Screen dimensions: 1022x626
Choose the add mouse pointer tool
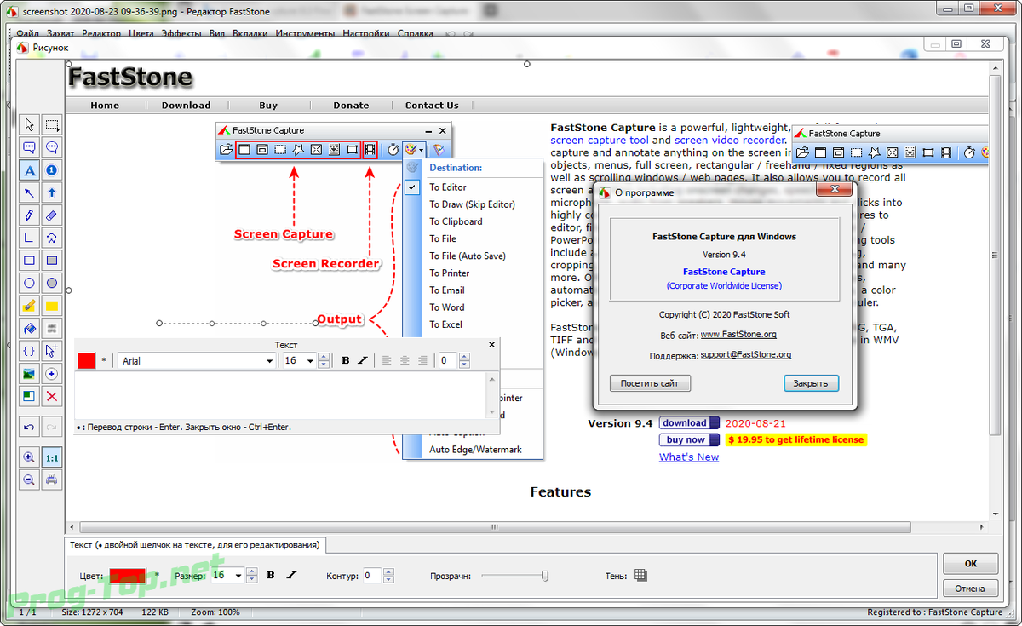coord(52,351)
